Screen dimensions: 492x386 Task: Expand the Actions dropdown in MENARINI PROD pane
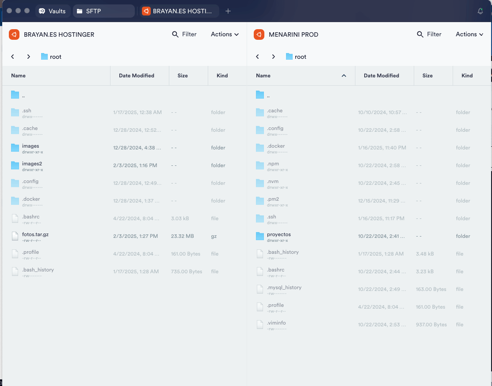469,34
